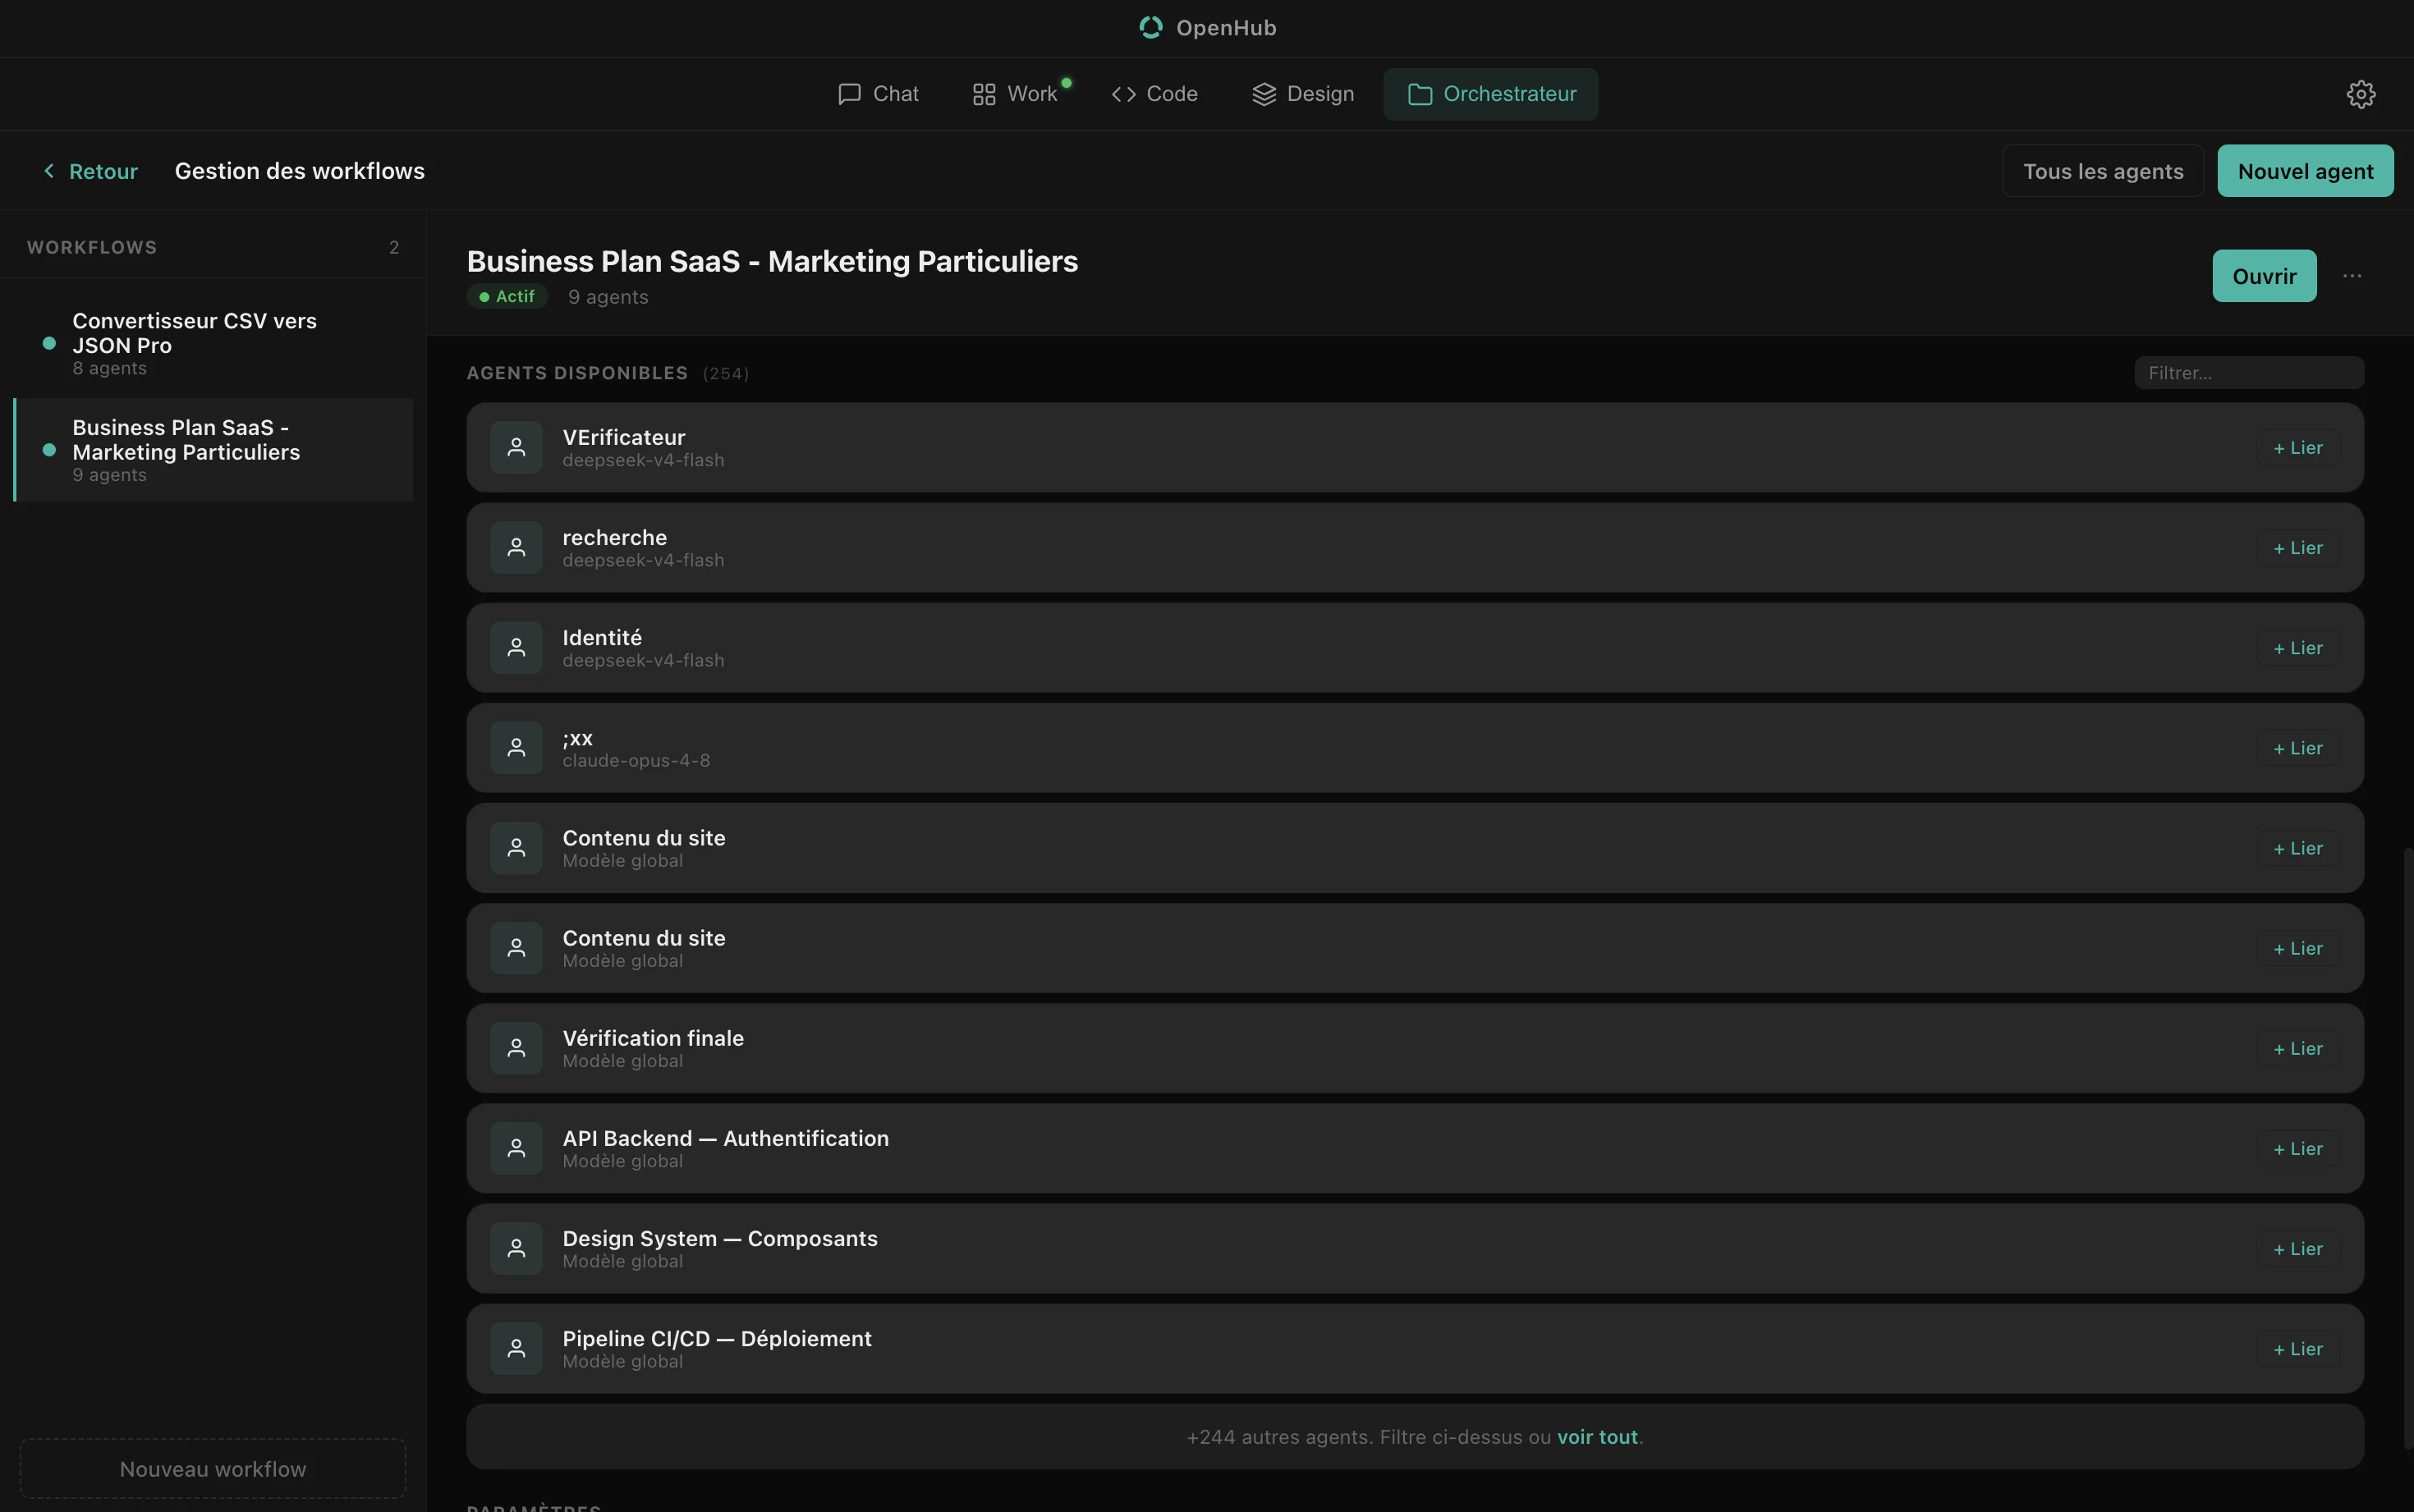The image size is (2414, 1512).
Task: Click the 9 agents count in header
Action: 608,297
